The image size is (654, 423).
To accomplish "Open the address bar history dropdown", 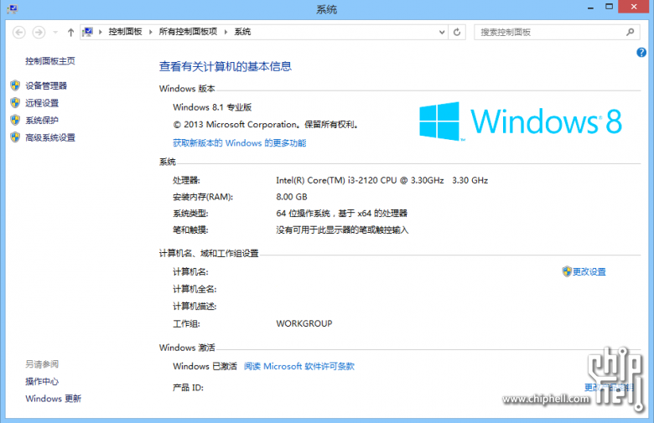I will click(x=442, y=32).
